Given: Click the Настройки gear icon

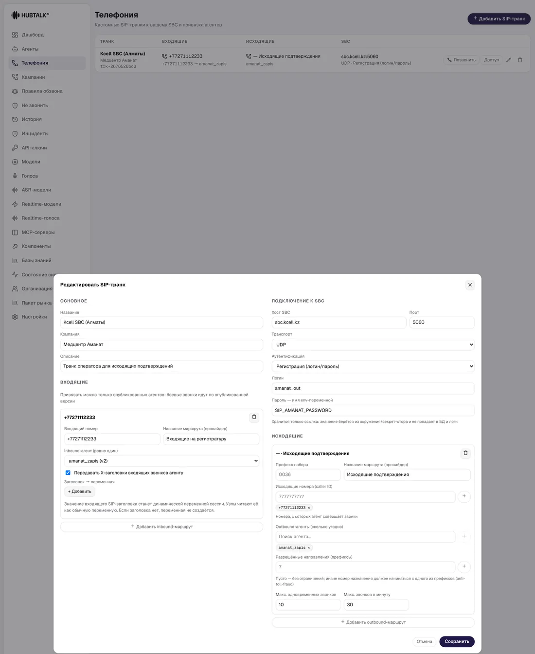Looking at the screenshot, I should pyautogui.click(x=15, y=317).
